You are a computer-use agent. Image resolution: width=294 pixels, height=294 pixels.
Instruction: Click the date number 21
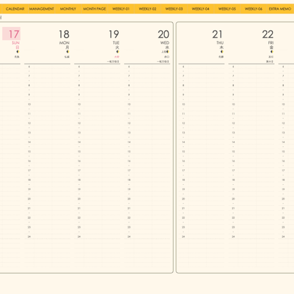click(x=217, y=35)
